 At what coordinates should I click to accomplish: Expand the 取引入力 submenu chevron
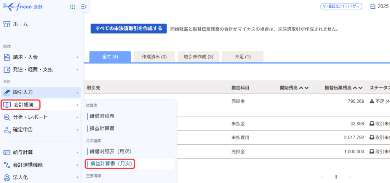coord(77,92)
